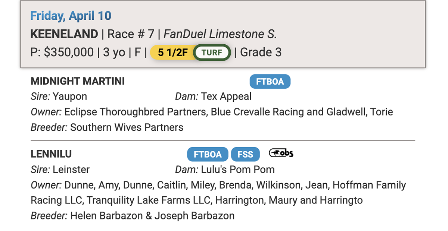This screenshot has height=231, width=448.
Task: Click the Friday, April 10 date heading
Action: click(71, 16)
